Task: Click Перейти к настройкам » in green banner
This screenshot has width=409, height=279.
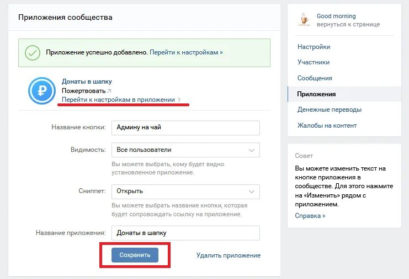Action: 186,52
